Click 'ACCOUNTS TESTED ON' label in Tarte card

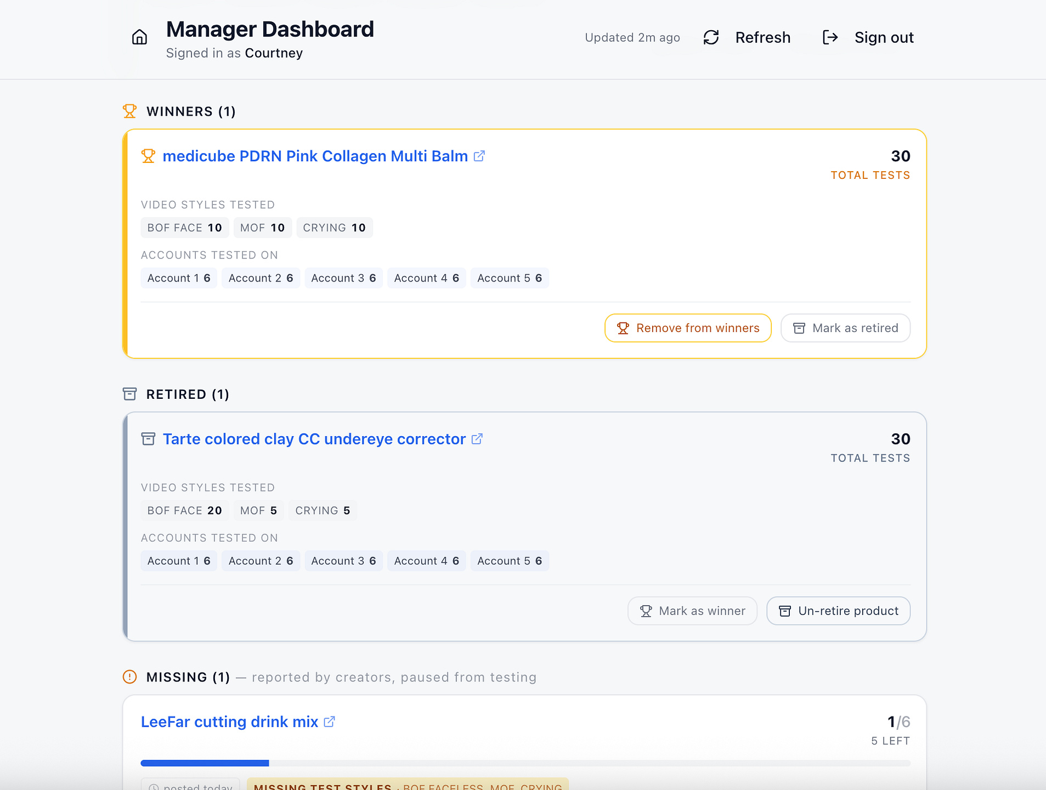[x=210, y=538]
